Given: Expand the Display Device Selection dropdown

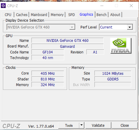Looking at the screenshot, I should (72, 27).
